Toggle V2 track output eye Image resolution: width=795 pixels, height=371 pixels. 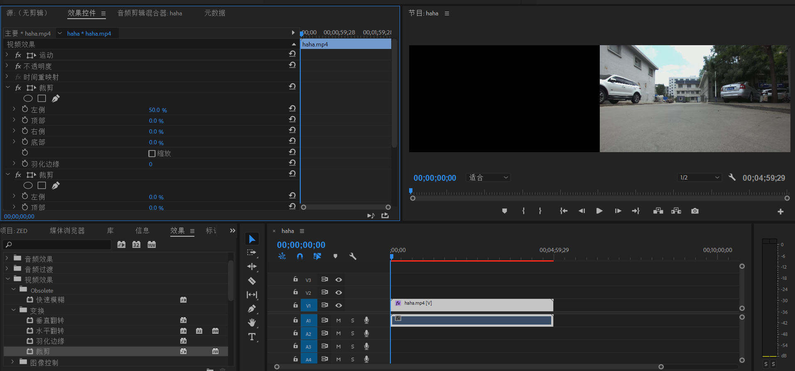(x=339, y=293)
